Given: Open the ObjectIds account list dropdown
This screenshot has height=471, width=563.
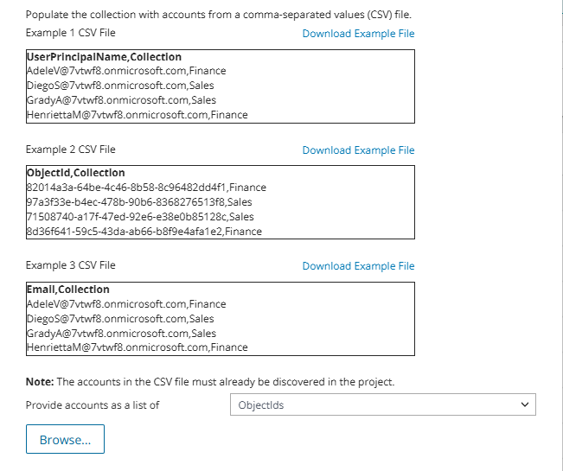Looking at the screenshot, I should pos(383,404).
